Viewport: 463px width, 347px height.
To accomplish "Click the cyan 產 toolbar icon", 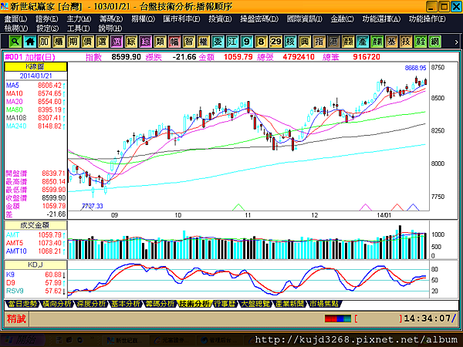I will click(363, 42).
